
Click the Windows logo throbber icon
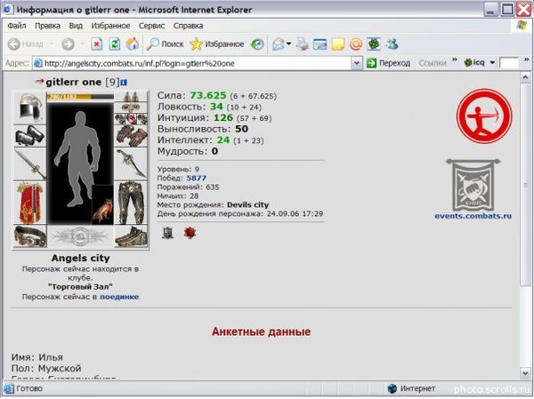click(522, 26)
